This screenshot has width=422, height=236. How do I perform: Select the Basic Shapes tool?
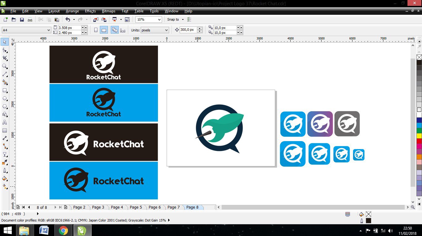coord(5,114)
